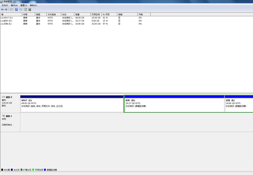The image size is (253, 175).
Task: Select the uninitialized Disk 1 icon
Action: (4, 116)
